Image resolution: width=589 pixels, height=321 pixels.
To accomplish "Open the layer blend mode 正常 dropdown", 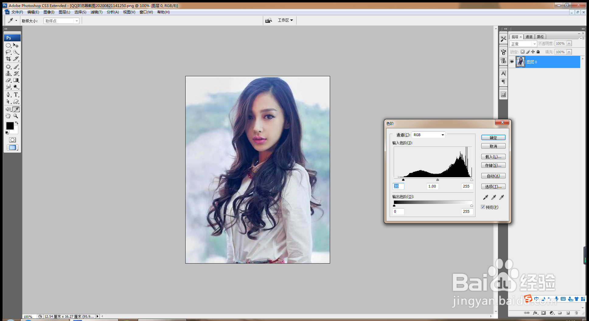I will 523,44.
